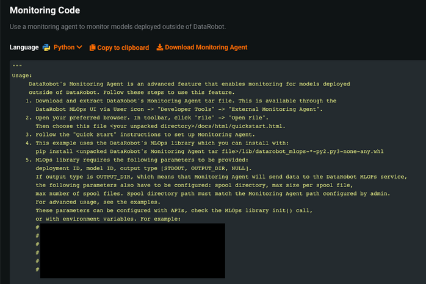Click the download arrow icon
Screen dimensions: 426x284
(160, 47)
